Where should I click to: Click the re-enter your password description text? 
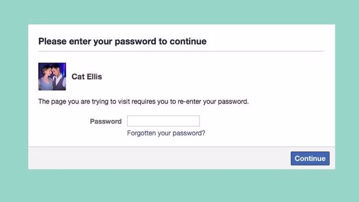(x=143, y=102)
